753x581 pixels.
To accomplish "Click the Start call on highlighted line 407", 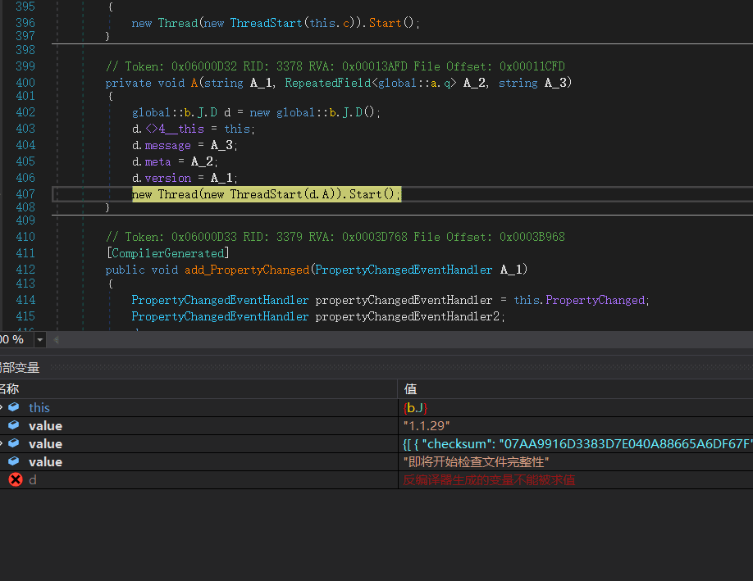I will click(x=365, y=194).
